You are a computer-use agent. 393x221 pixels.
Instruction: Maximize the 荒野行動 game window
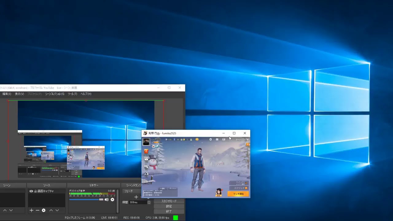pyautogui.click(x=234, y=133)
